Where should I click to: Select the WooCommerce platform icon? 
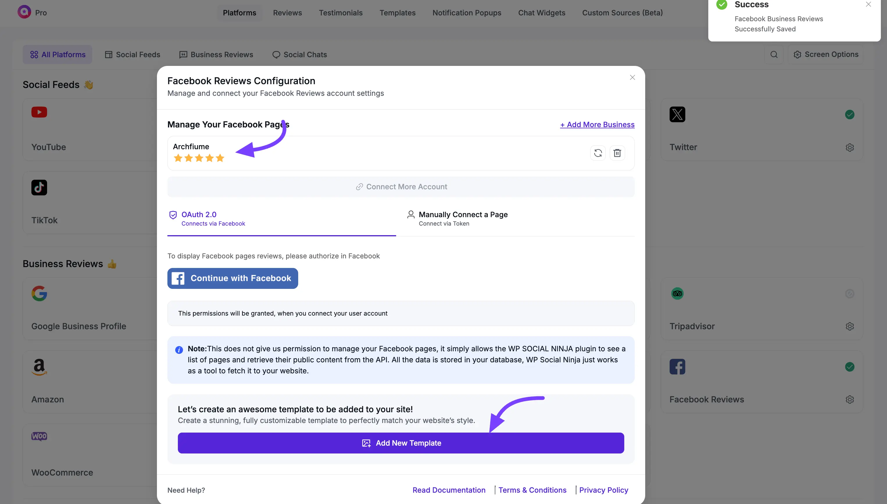39,436
